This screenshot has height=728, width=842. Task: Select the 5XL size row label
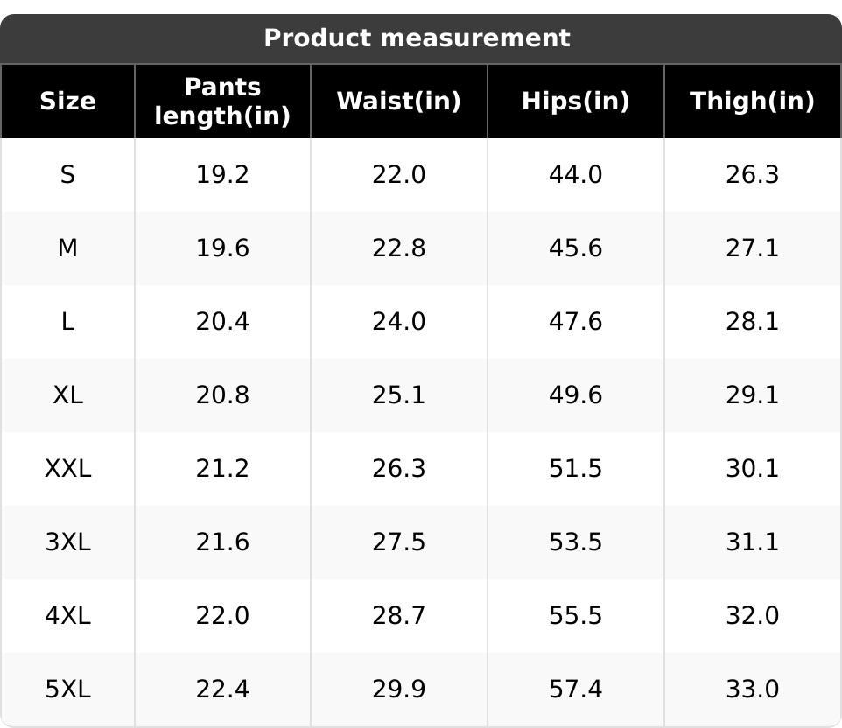point(67,689)
